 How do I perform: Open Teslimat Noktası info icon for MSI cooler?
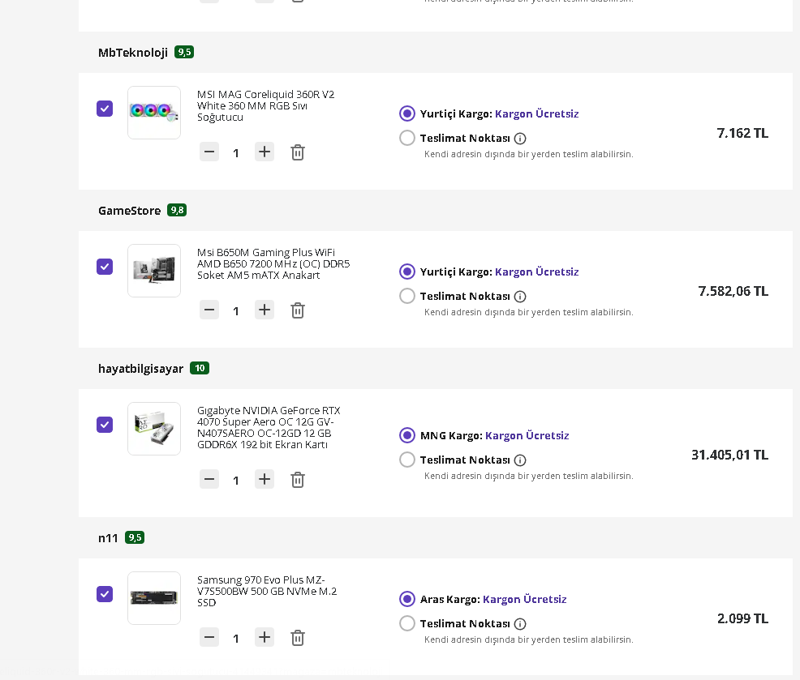520,139
